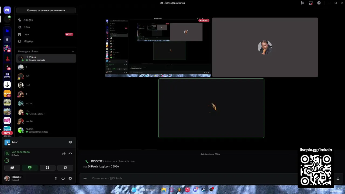
Task: Show Voz conectada connection details
Action: [20, 152]
